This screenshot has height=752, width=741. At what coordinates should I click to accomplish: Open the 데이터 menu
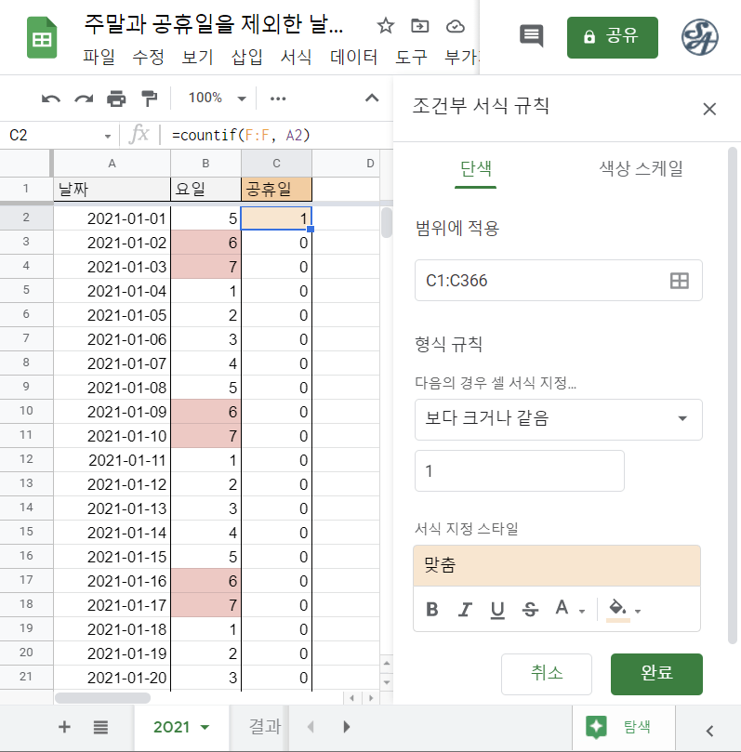pyautogui.click(x=354, y=57)
